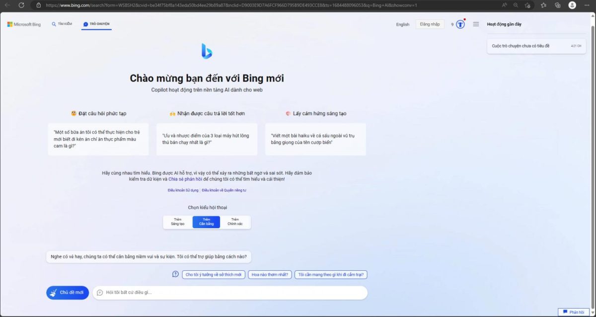Click the Bing greeting chat message
The width and height of the screenshot is (596, 317).
click(149, 257)
